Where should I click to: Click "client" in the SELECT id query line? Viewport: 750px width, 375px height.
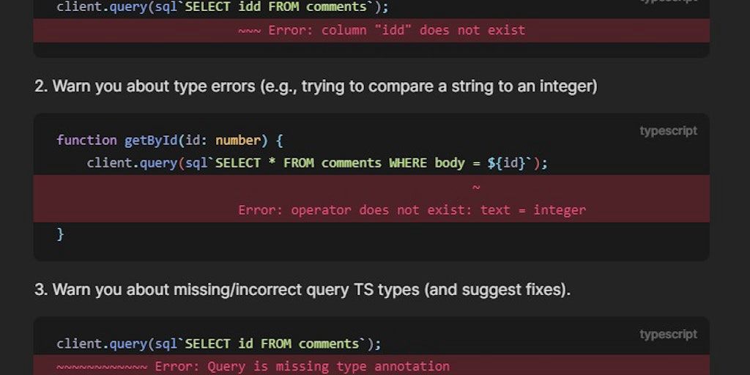[79, 344]
